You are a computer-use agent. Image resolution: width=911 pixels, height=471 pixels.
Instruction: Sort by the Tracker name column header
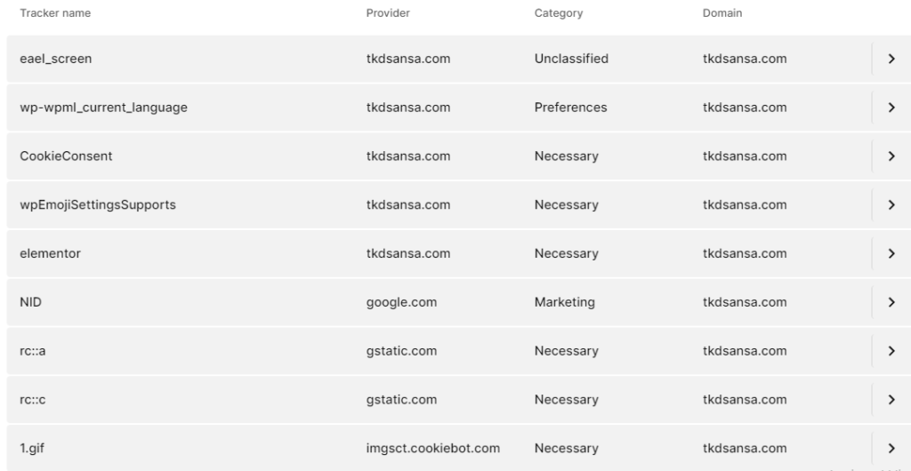(55, 12)
